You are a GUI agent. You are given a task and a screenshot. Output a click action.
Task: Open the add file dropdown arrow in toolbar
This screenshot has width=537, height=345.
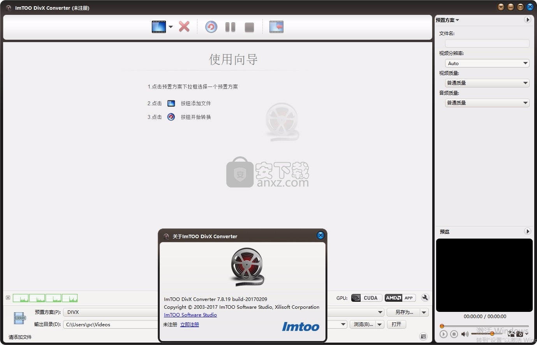(171, 27)
